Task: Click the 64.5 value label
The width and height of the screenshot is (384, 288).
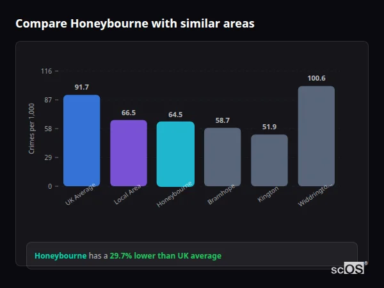Action: (x=175, y=115)
